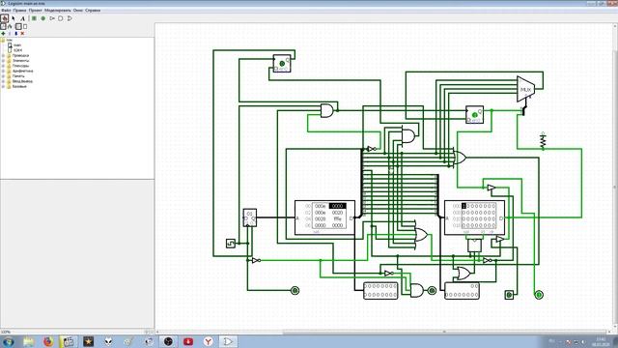618x348 pixels.
Task: Click the left bottom display component
Action: (380, 291)
